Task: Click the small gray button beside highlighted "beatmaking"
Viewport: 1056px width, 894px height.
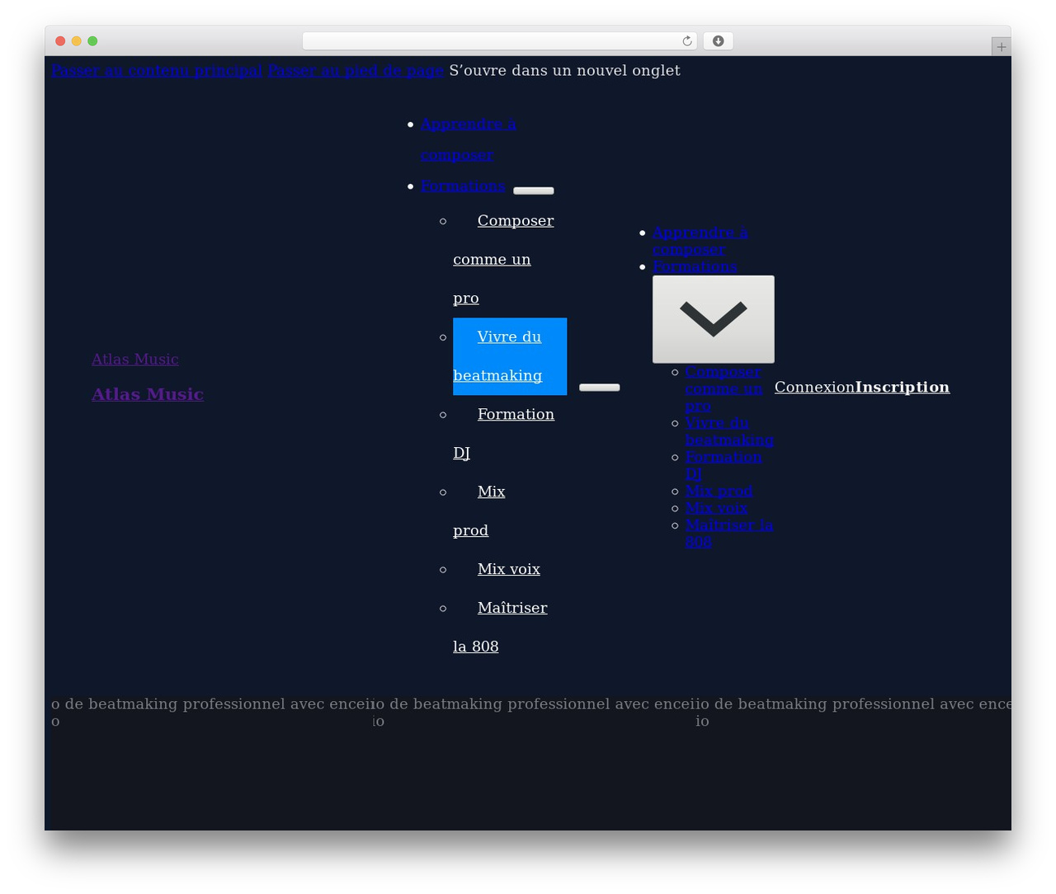Action: 600,388
